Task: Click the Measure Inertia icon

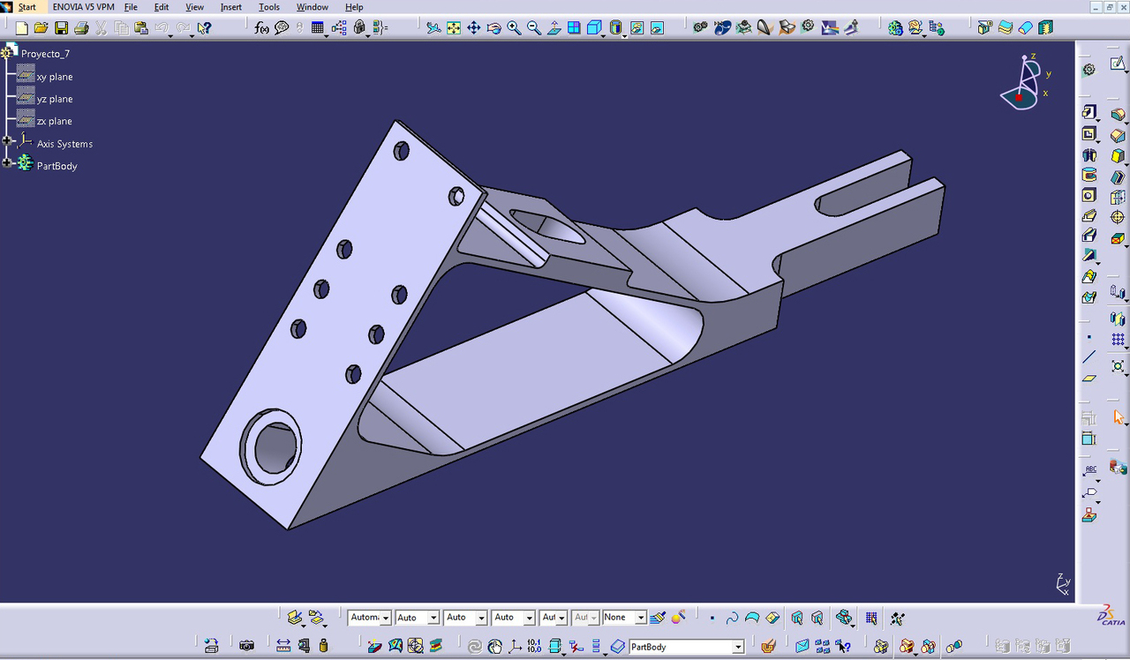Action: [x=323, y=646]
